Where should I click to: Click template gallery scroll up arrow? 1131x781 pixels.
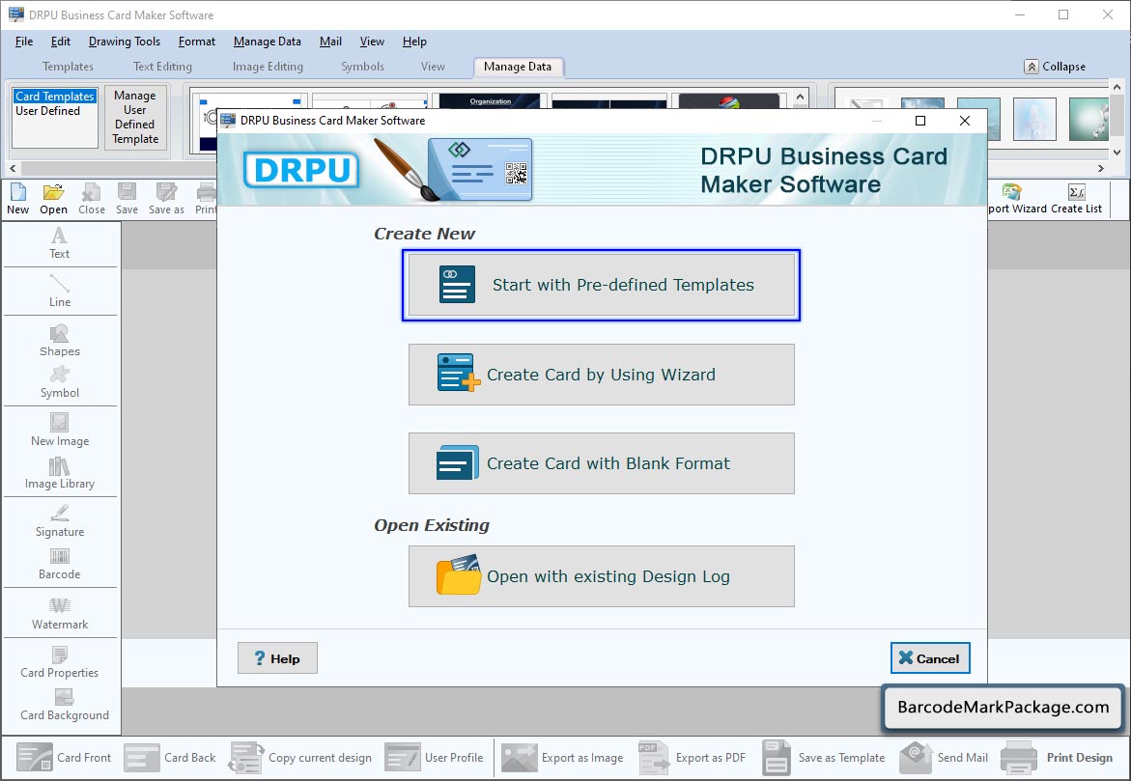pyautogui.click(x=800, y=96)
